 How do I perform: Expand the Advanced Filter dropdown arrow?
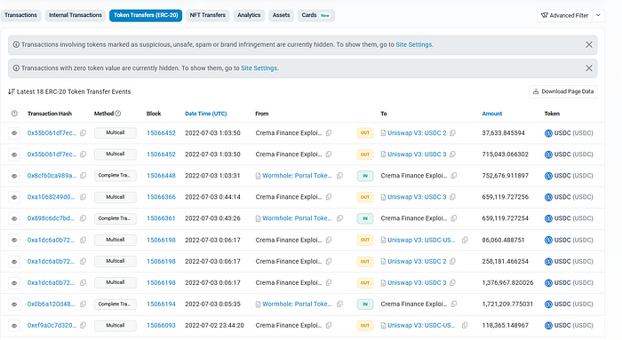[x=598, y=15]
